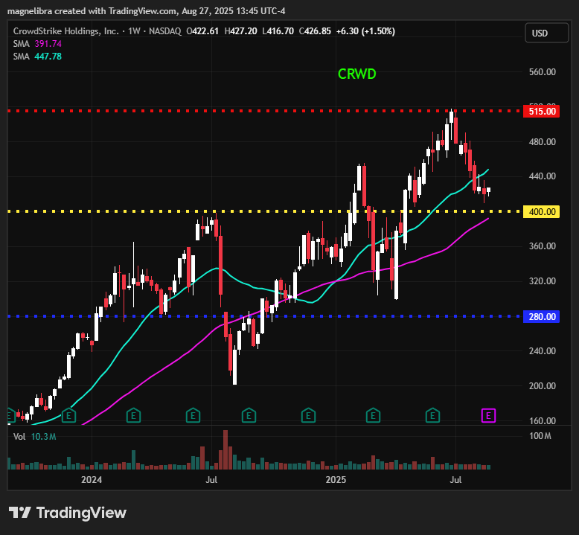The height and width of the screenshot is (535, 579).
Task: Click the 1W interval in the chart legend
Action: point(134,31)
